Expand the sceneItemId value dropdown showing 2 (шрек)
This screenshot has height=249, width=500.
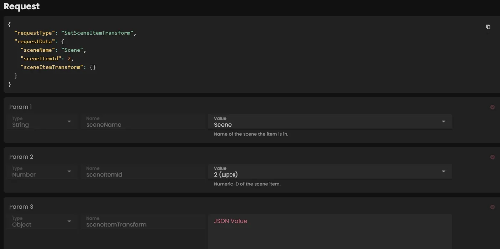point(443,172)
